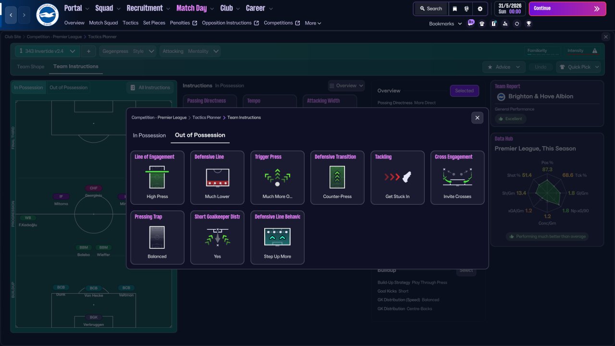Open the Instructions Overview dropdown
This screenshot has width=615, height=346.
pos(346,86)
